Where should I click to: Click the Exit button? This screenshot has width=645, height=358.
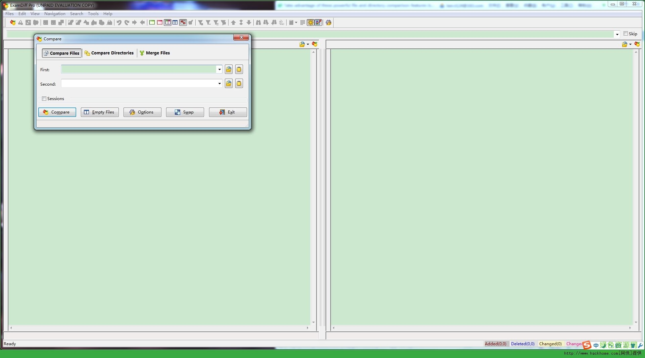(x=228, y=112)
